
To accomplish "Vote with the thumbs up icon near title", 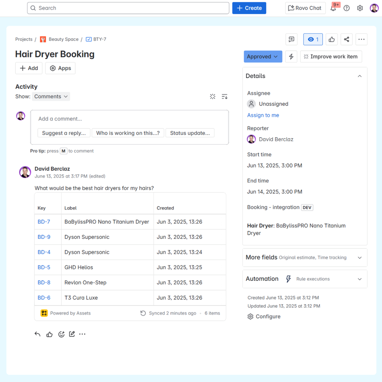I will [x=332, y=39].
